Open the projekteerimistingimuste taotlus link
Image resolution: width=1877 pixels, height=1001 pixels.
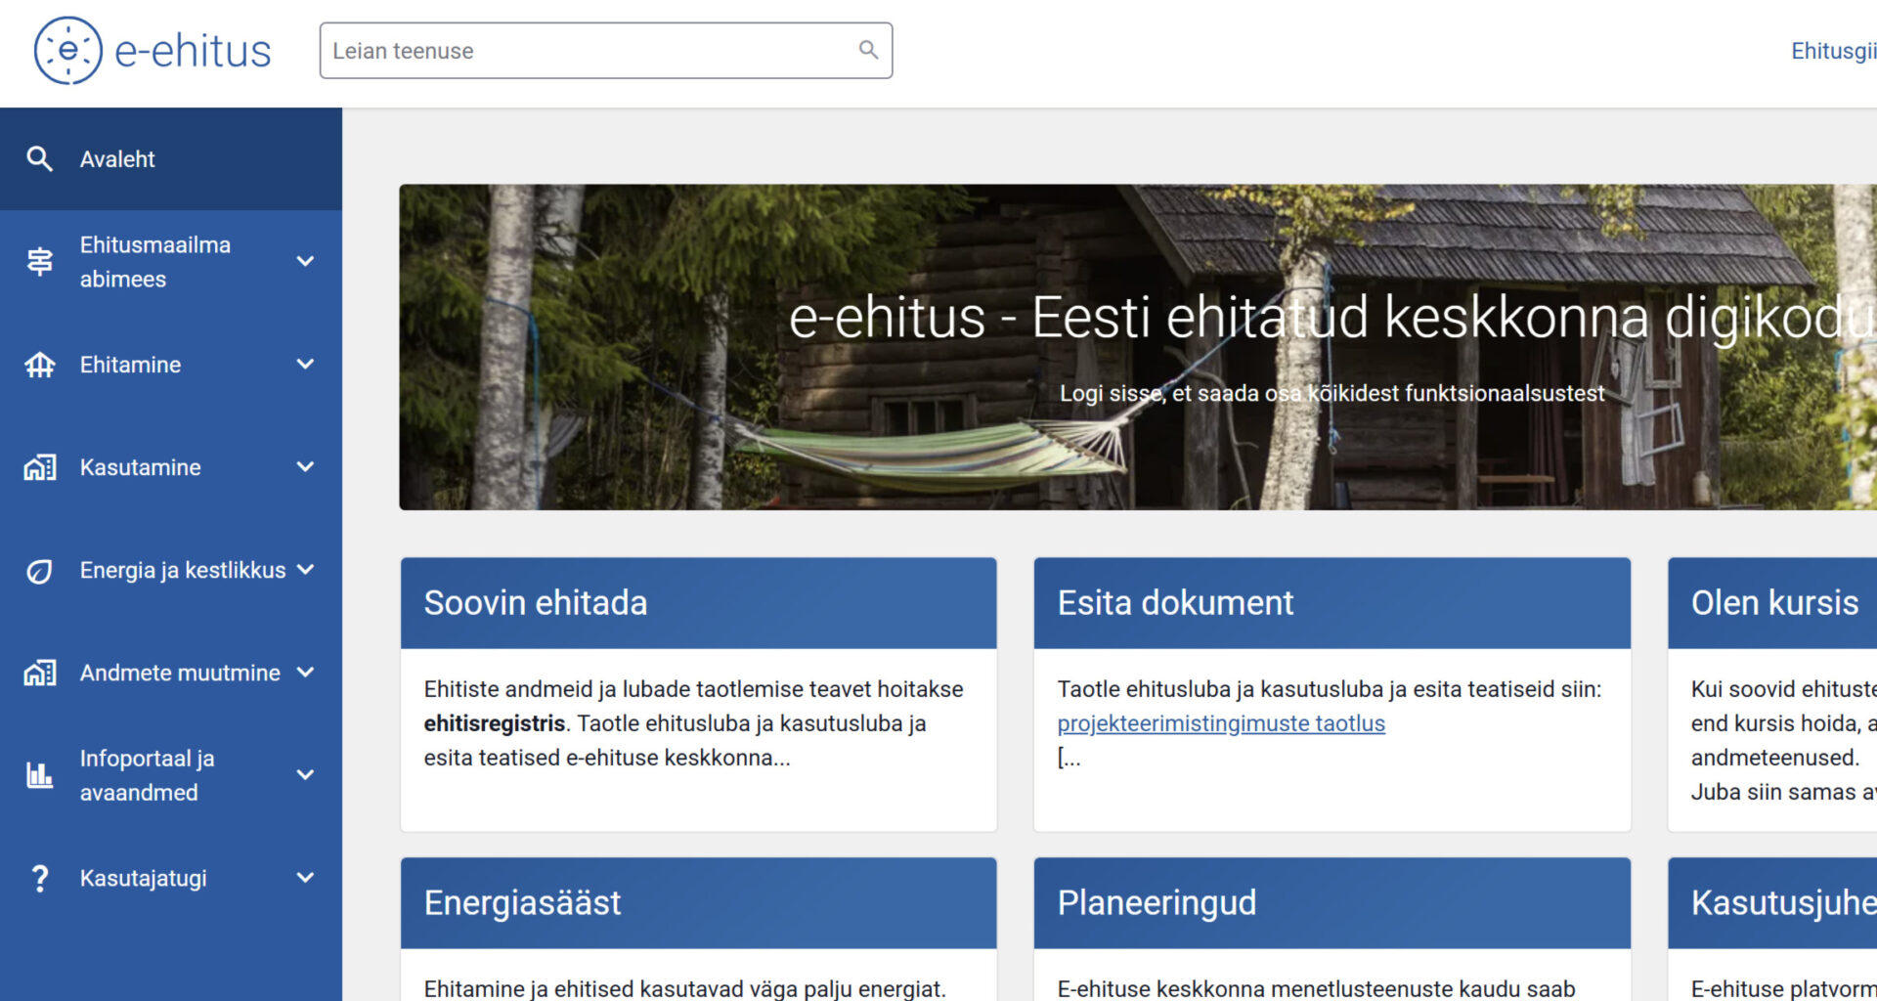[1220, 723]
